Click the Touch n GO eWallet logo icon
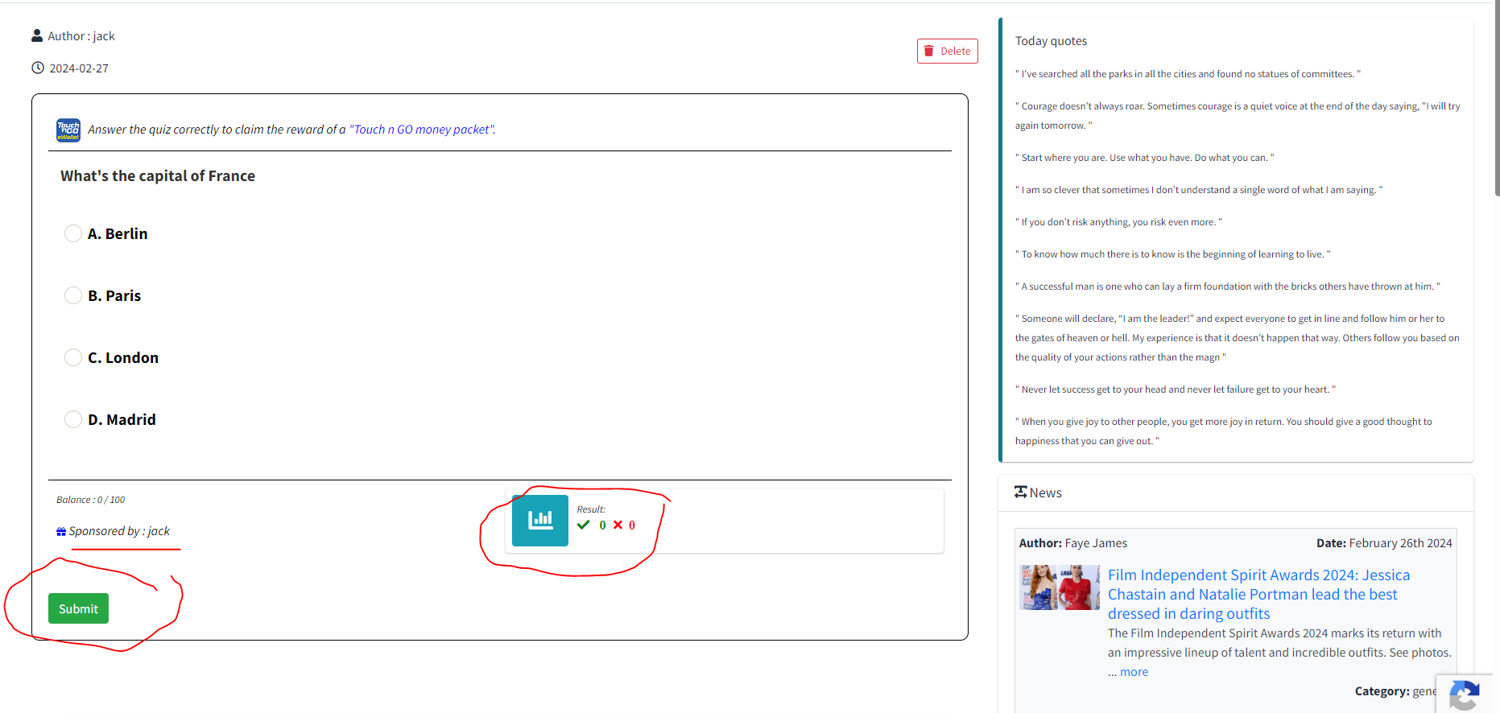This screenshot has height=713, width=1500. tap(68, 130)
